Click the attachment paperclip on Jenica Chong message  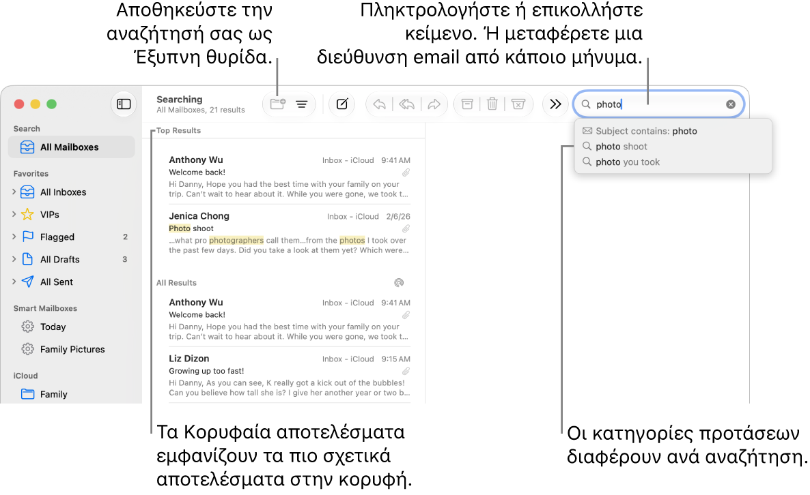[x=406, y=228]
